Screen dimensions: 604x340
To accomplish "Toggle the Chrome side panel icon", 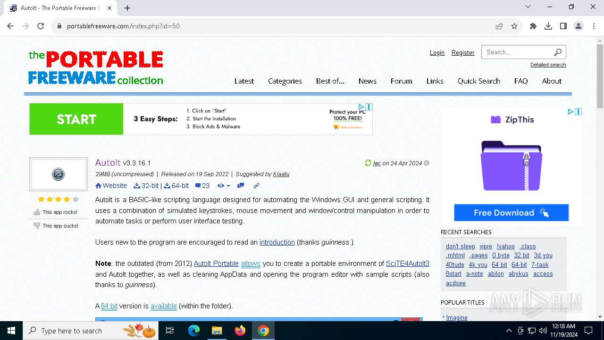I will click(563, 26).
